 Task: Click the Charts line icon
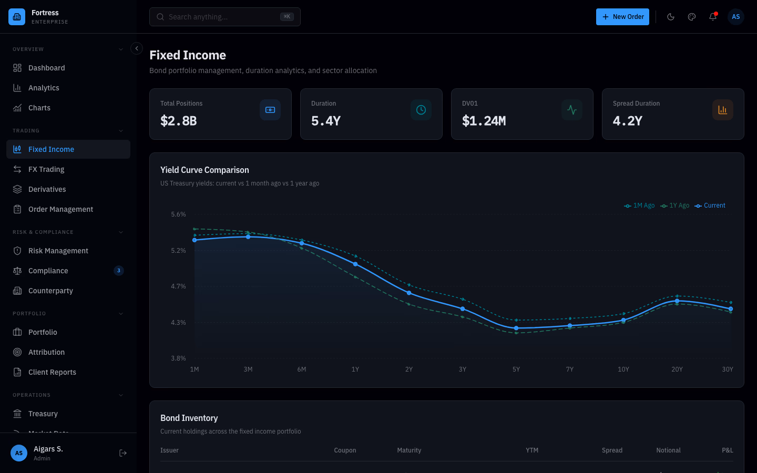coord(17,108)
